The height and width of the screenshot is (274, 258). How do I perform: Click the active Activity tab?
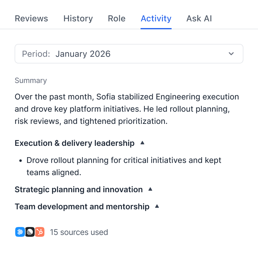(156, 19)
